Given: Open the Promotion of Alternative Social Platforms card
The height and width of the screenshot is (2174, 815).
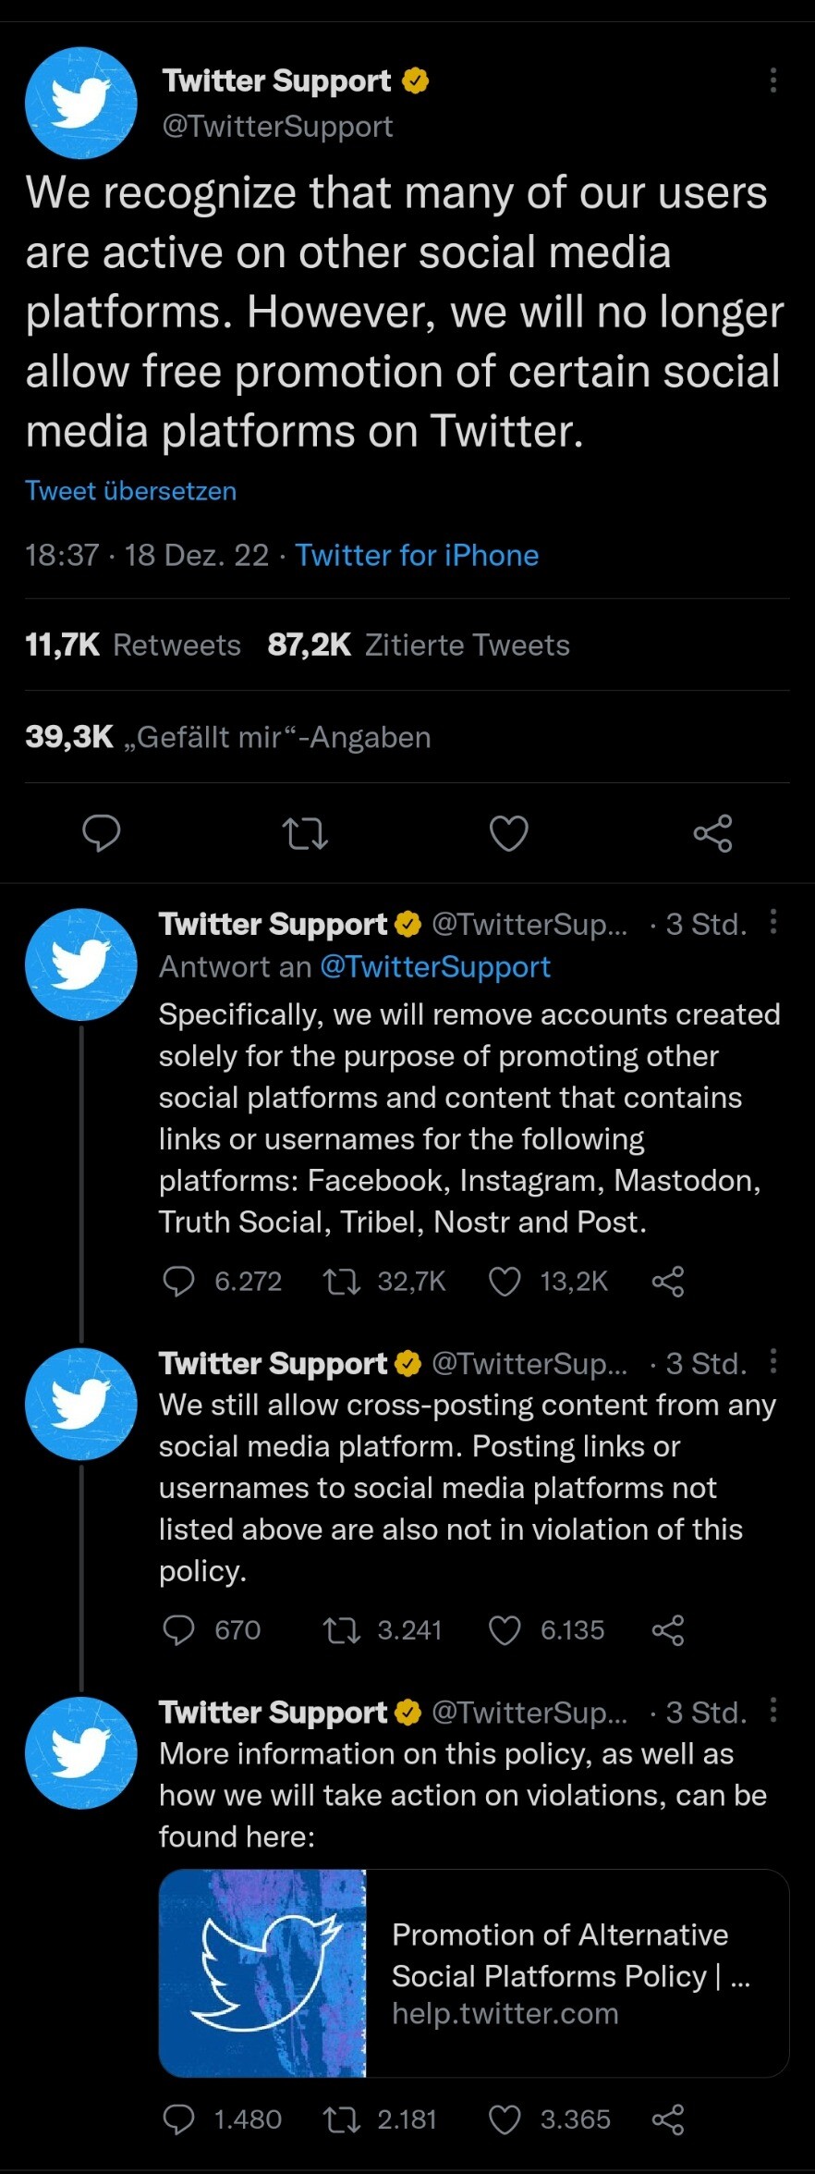Looking at the screenshot, I should [474, 1972].
